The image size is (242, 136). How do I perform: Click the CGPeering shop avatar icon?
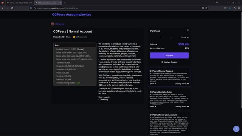[53, 24]
